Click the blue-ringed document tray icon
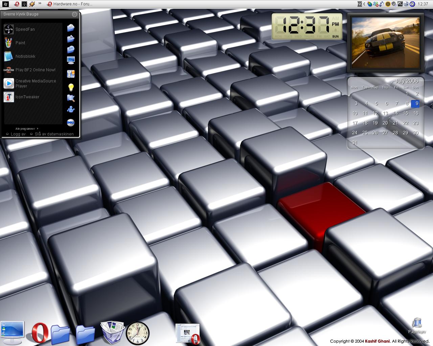The height and width of the screenshot is (346, 433). (412, 4)
